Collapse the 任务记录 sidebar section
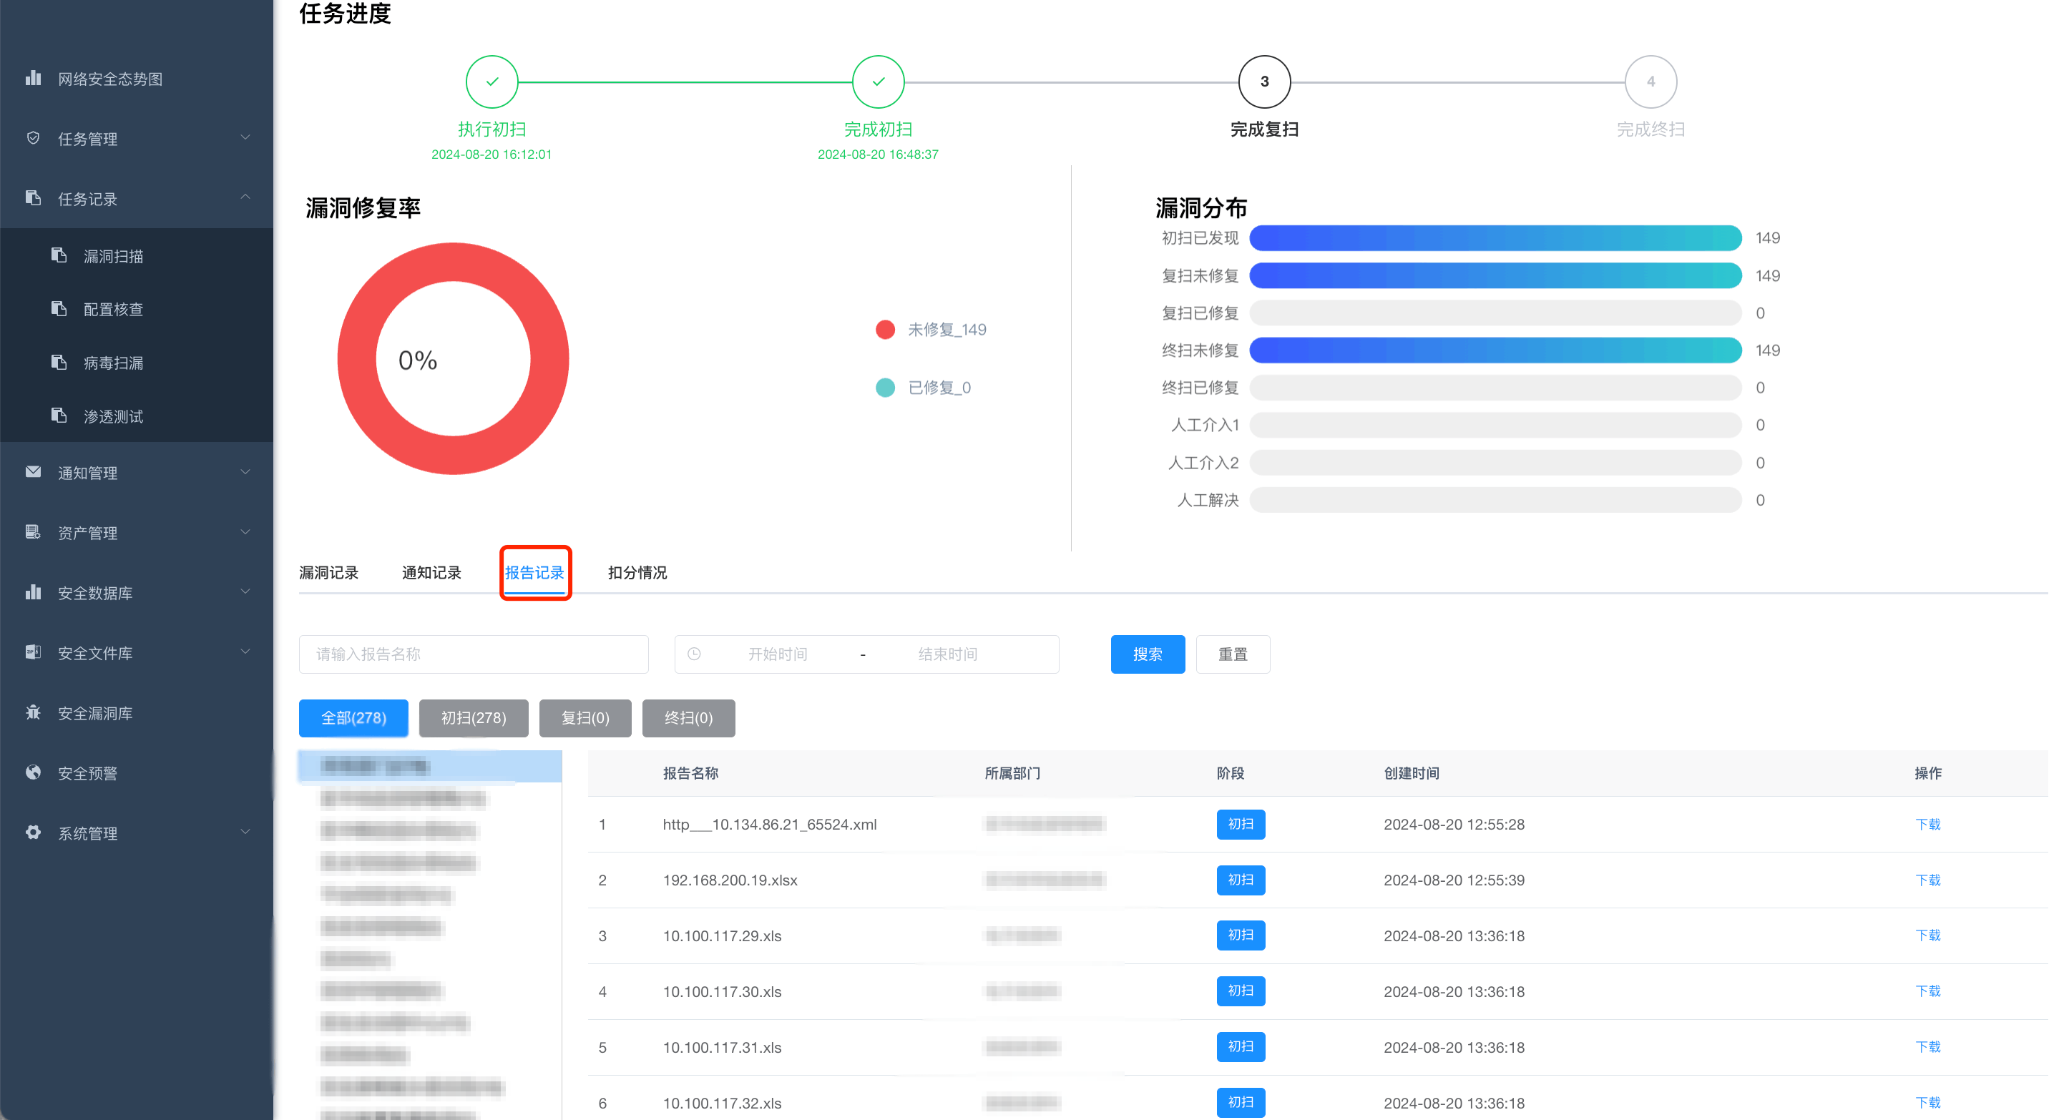Image resolution: width=2059 pixels, height=1120 pixels. [x=245, y=197]
